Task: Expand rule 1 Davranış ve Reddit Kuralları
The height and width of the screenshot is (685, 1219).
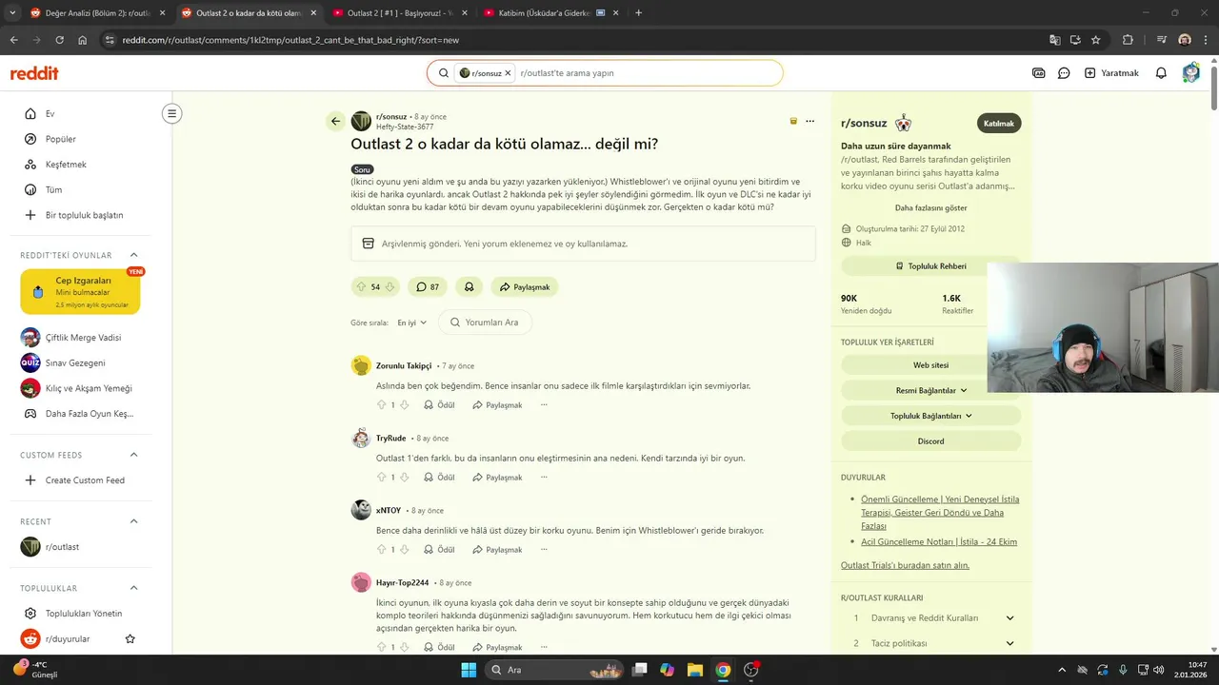Action: pyautogui.click(x=930, y=618)
